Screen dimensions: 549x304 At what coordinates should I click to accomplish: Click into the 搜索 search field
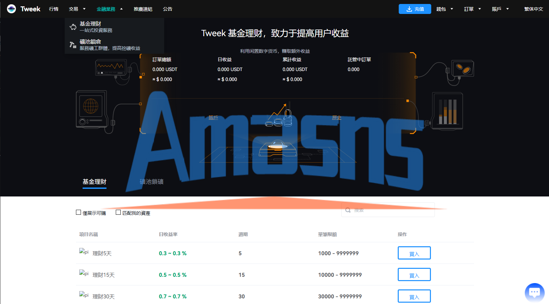388,210
